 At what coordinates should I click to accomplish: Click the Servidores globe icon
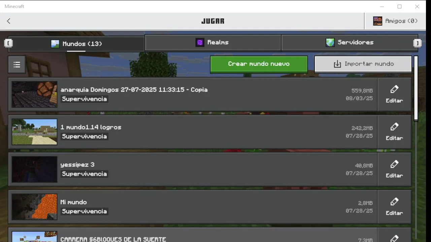pos(330,42)
